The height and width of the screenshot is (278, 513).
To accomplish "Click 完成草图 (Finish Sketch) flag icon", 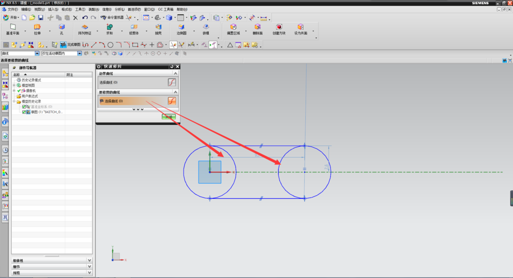I will point(63,45).
